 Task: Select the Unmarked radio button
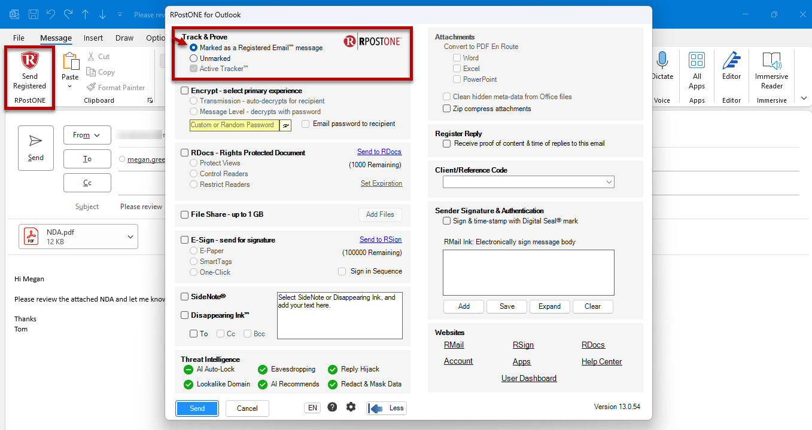pos(193,59)
